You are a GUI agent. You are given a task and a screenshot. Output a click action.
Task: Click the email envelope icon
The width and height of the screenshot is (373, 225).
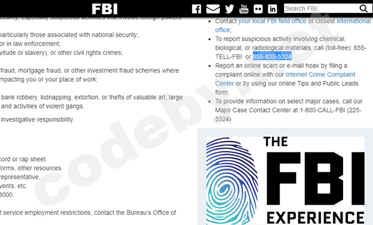coord(213,9)
